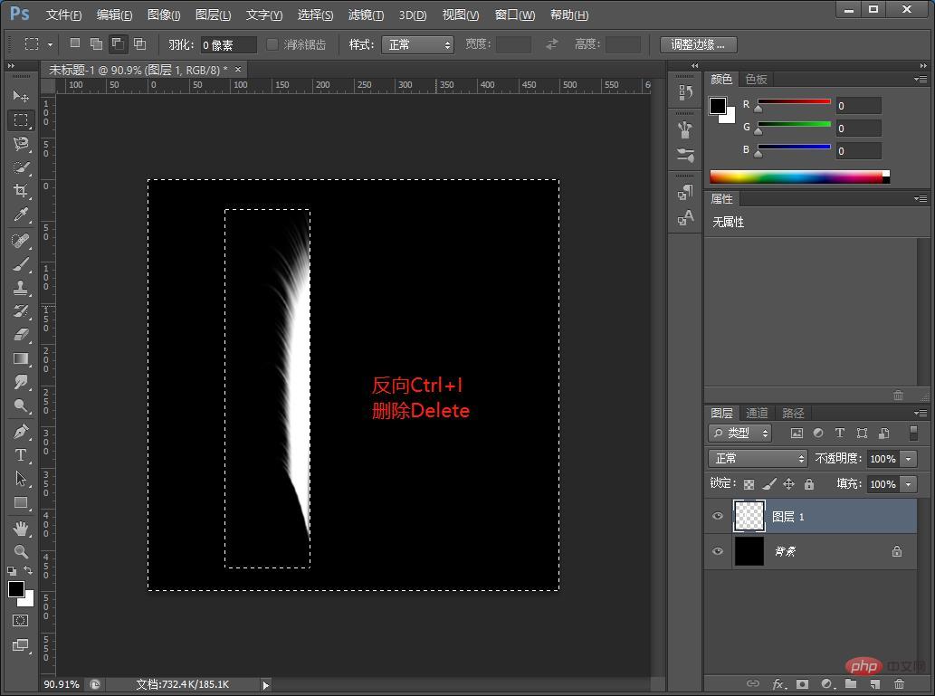Click the 调整边缘 button
The image size is (935, 696).
698,44
